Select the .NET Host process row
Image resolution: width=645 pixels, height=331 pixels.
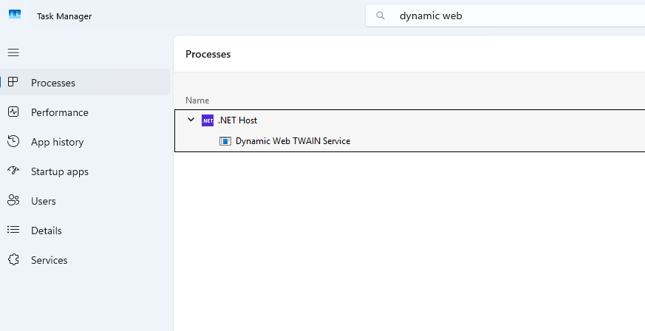(x=410, y=120)
